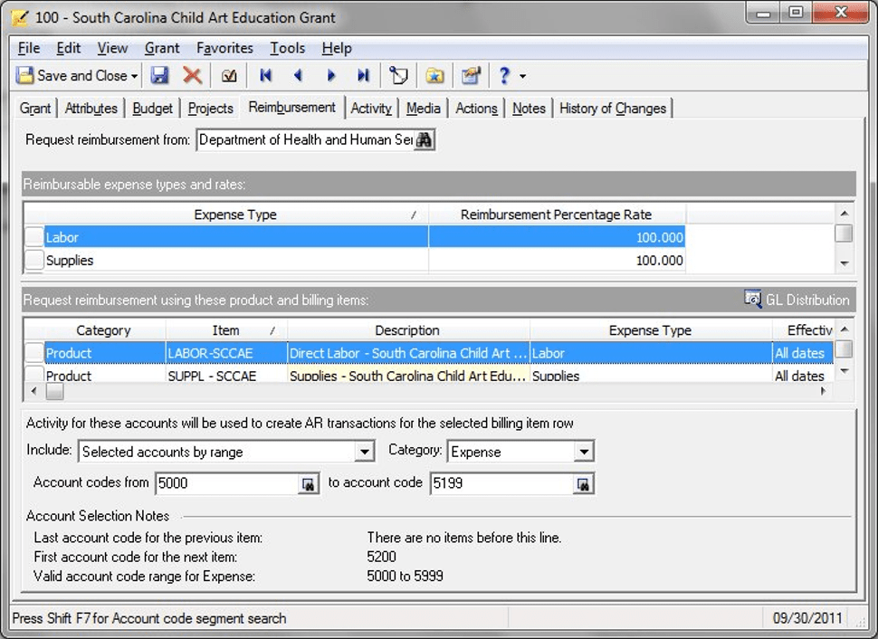Click the Save floppy disk icon
Image resolution: width=878 pixels, height=639 pixels.
pyautogui.click(x=160, y=76)
